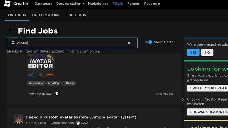Click the 'Commission' job type label
This screenshot has width=228, height=128.
[x=36, y=123]
